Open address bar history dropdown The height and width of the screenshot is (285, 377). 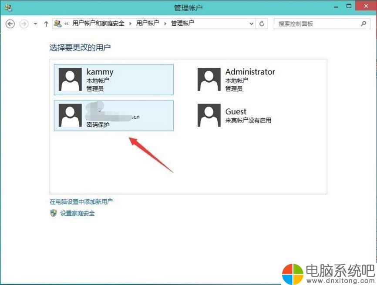[x=252, y=24]
